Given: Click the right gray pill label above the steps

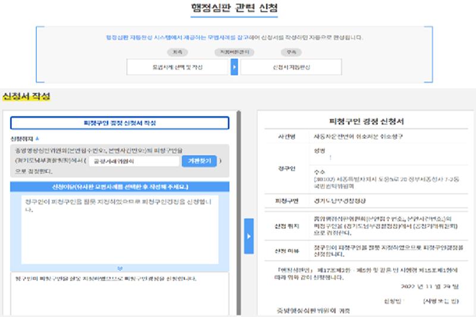Looking at the screenshot, I should click(290, 52).
